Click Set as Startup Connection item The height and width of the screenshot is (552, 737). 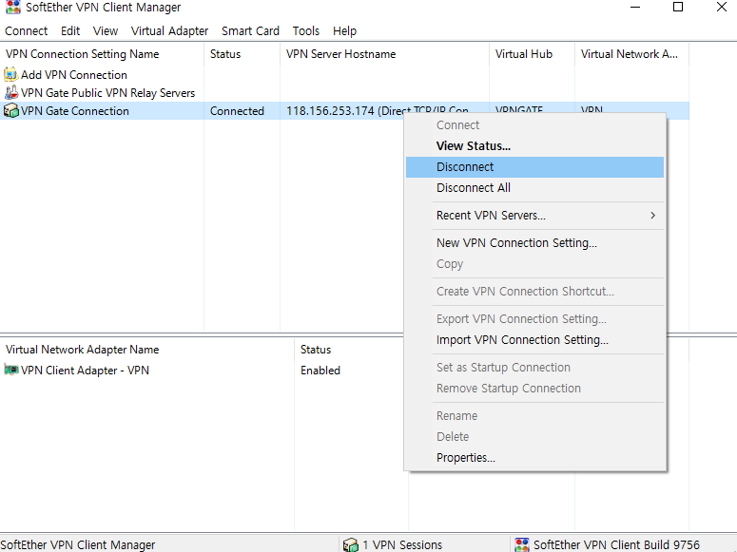point(534,368)
